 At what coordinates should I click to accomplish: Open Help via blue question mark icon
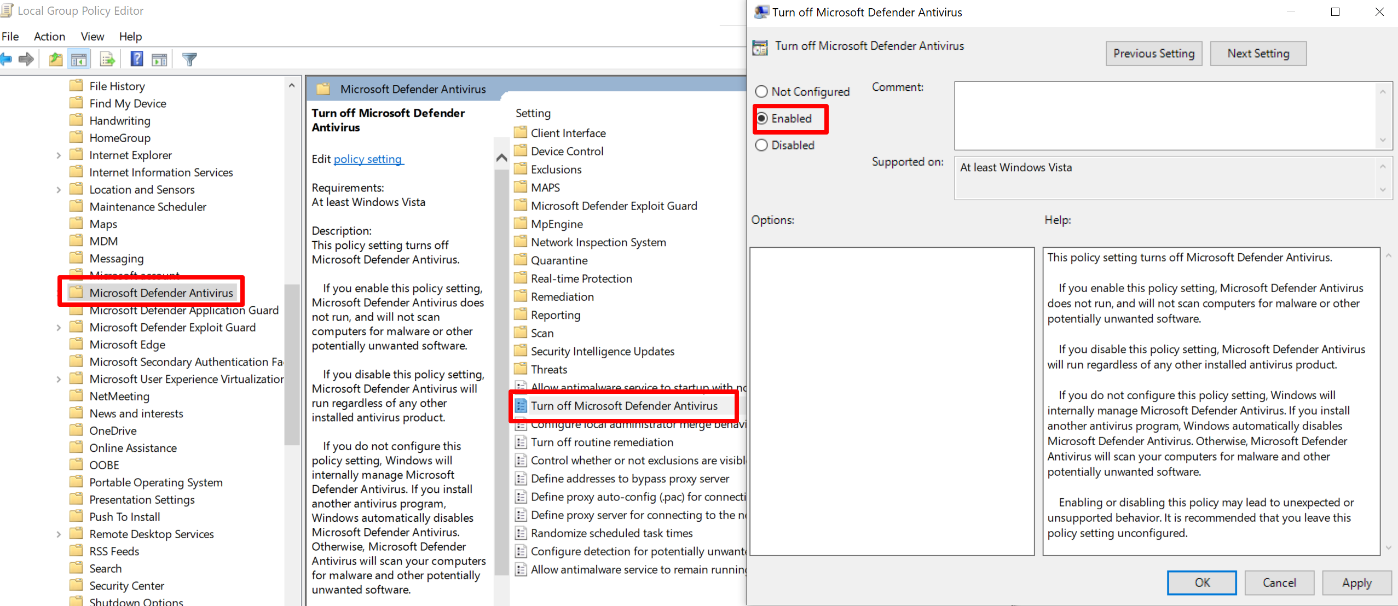click(x=137, y=59)
